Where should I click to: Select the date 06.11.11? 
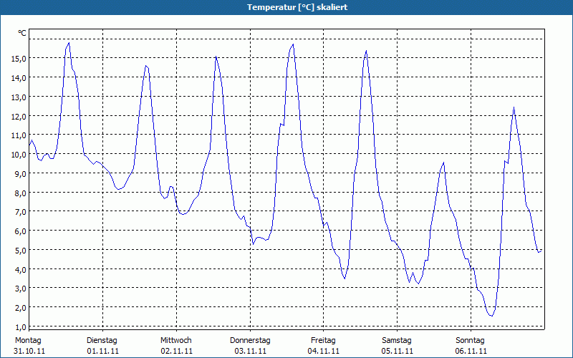tap(471, 352)
